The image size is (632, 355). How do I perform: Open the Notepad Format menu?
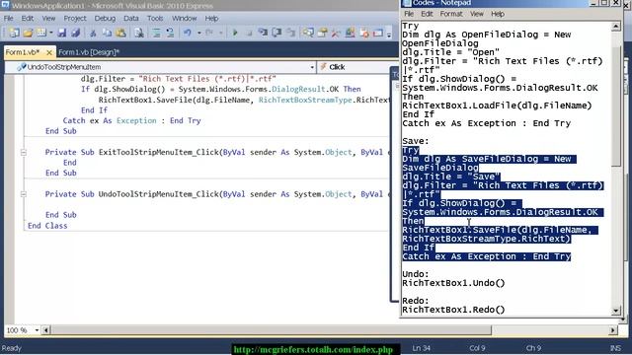(451, 14)
